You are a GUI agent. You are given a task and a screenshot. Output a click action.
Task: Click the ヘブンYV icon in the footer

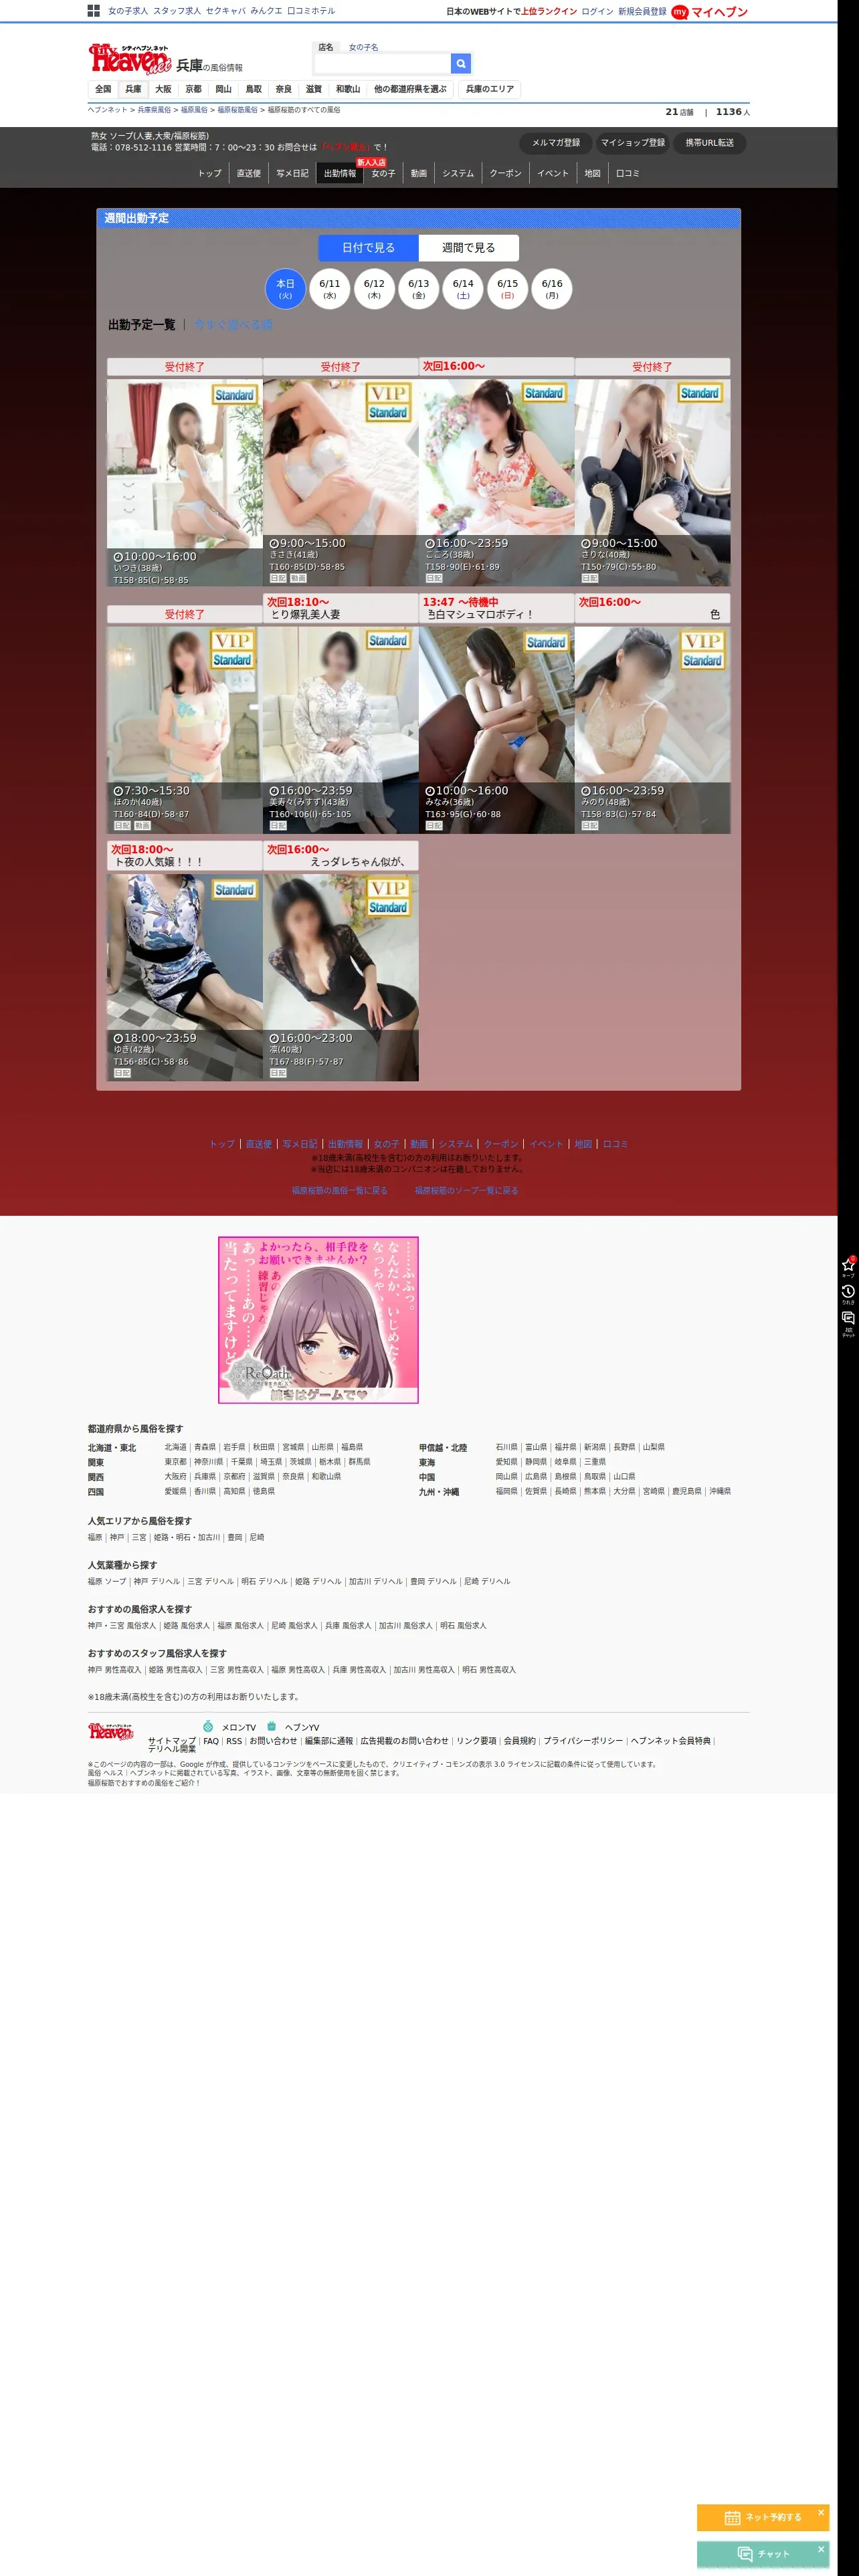pyautogui.click(x=271, y=1726)
